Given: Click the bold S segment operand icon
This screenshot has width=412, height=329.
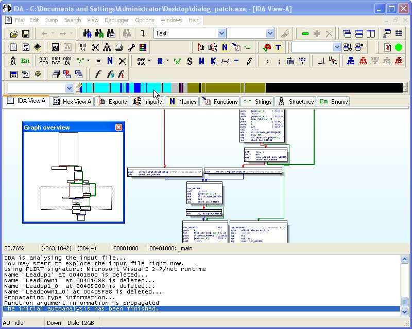Looking at the screenshot, I should (190, 61).
